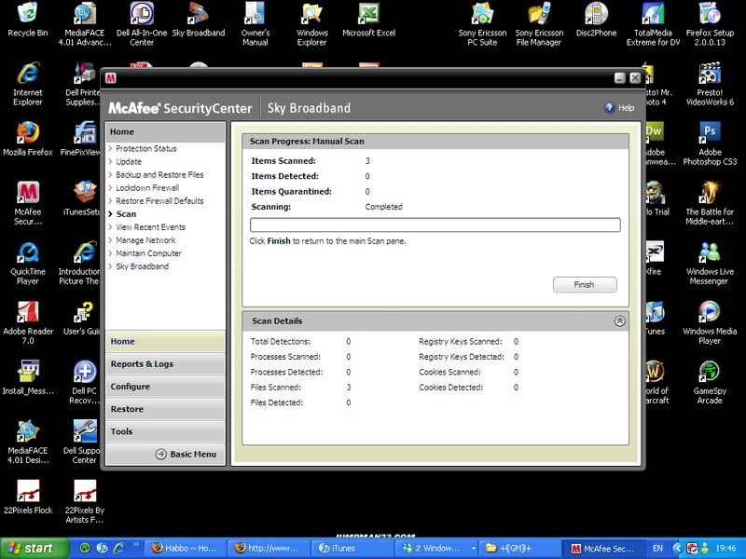
Task: Click the scan progress bar
Action: pyautogui.click(x=435, y=225)
